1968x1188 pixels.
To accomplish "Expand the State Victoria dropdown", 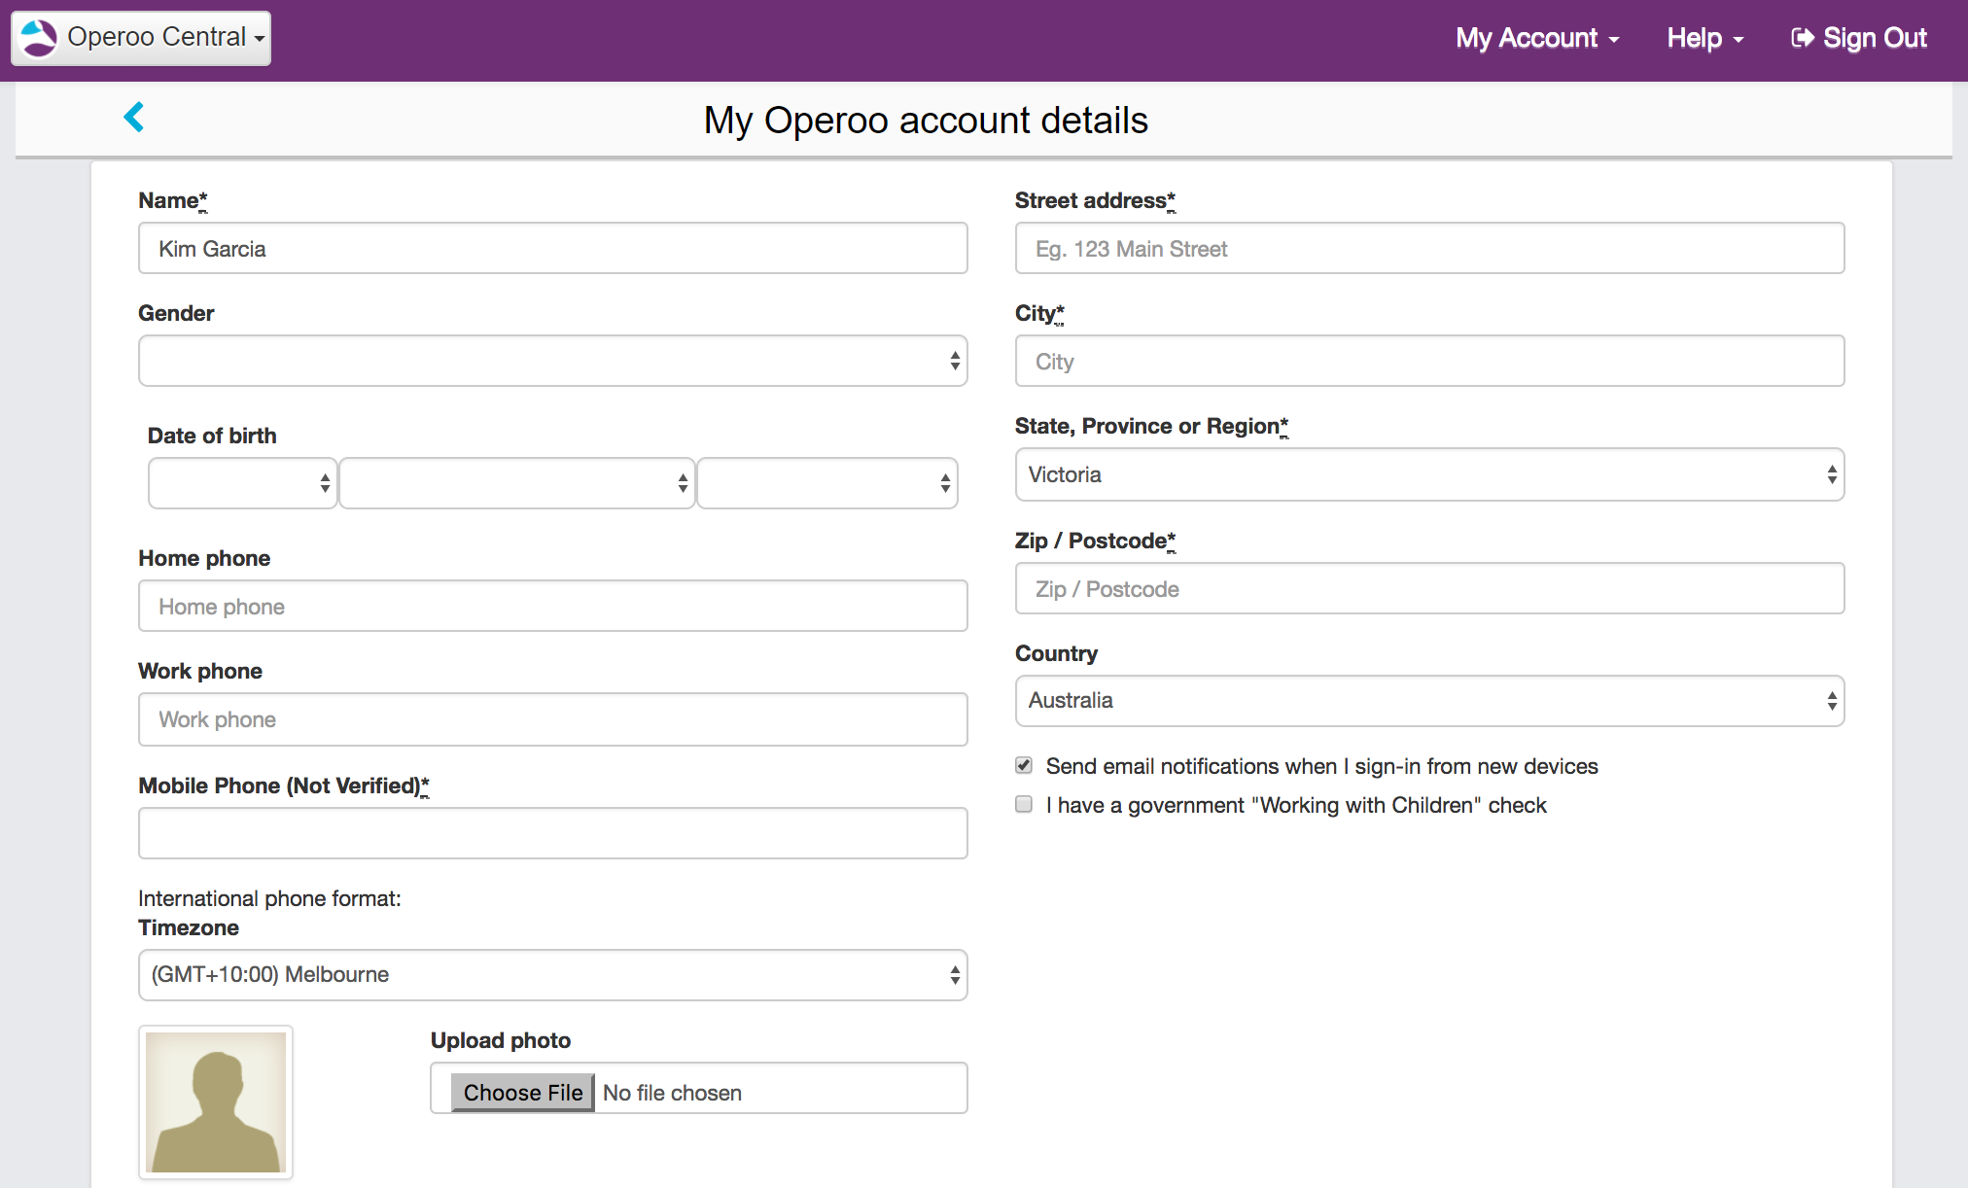I will pos(1429,474).
